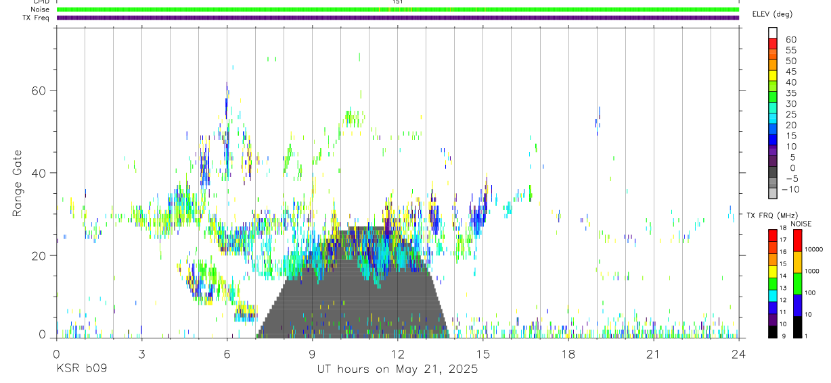Select the orange 1000–10000 NOISE colorbar segment
The width and height of the screenshot is (831, 383).
797,262
